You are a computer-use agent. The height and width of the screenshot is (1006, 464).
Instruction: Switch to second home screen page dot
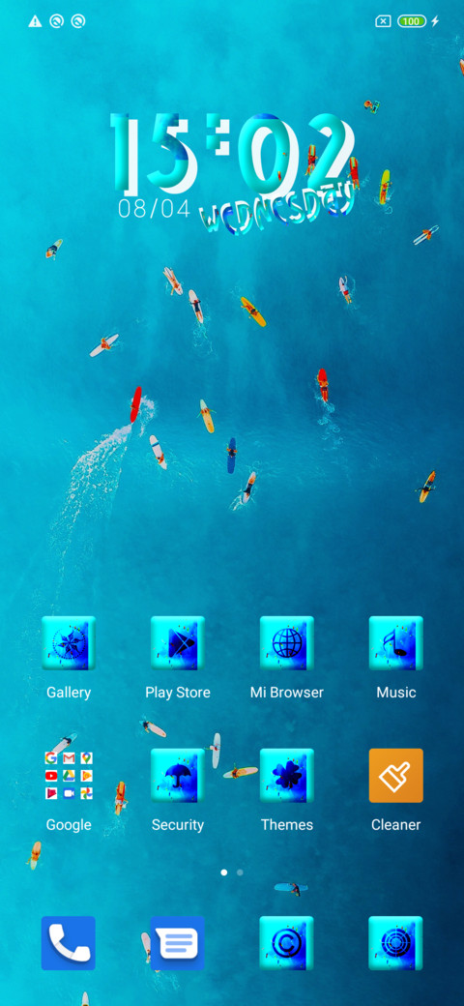click(240, 873)
